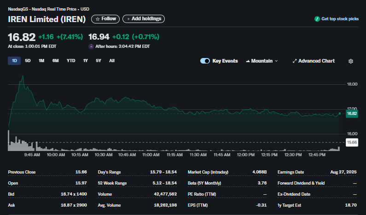Click the after hours moon icon
Viewport: 366px width, 215px height.
pyautogui.click(x=91, y=46)
